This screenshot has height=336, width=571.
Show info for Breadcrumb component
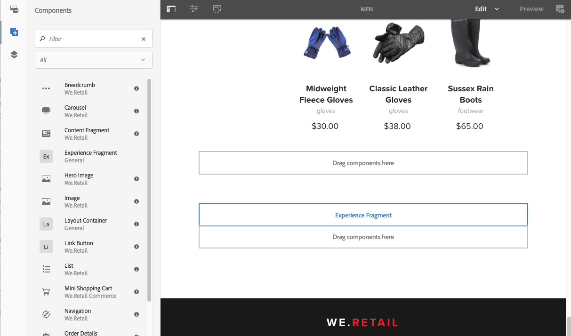tap(137, 88)
